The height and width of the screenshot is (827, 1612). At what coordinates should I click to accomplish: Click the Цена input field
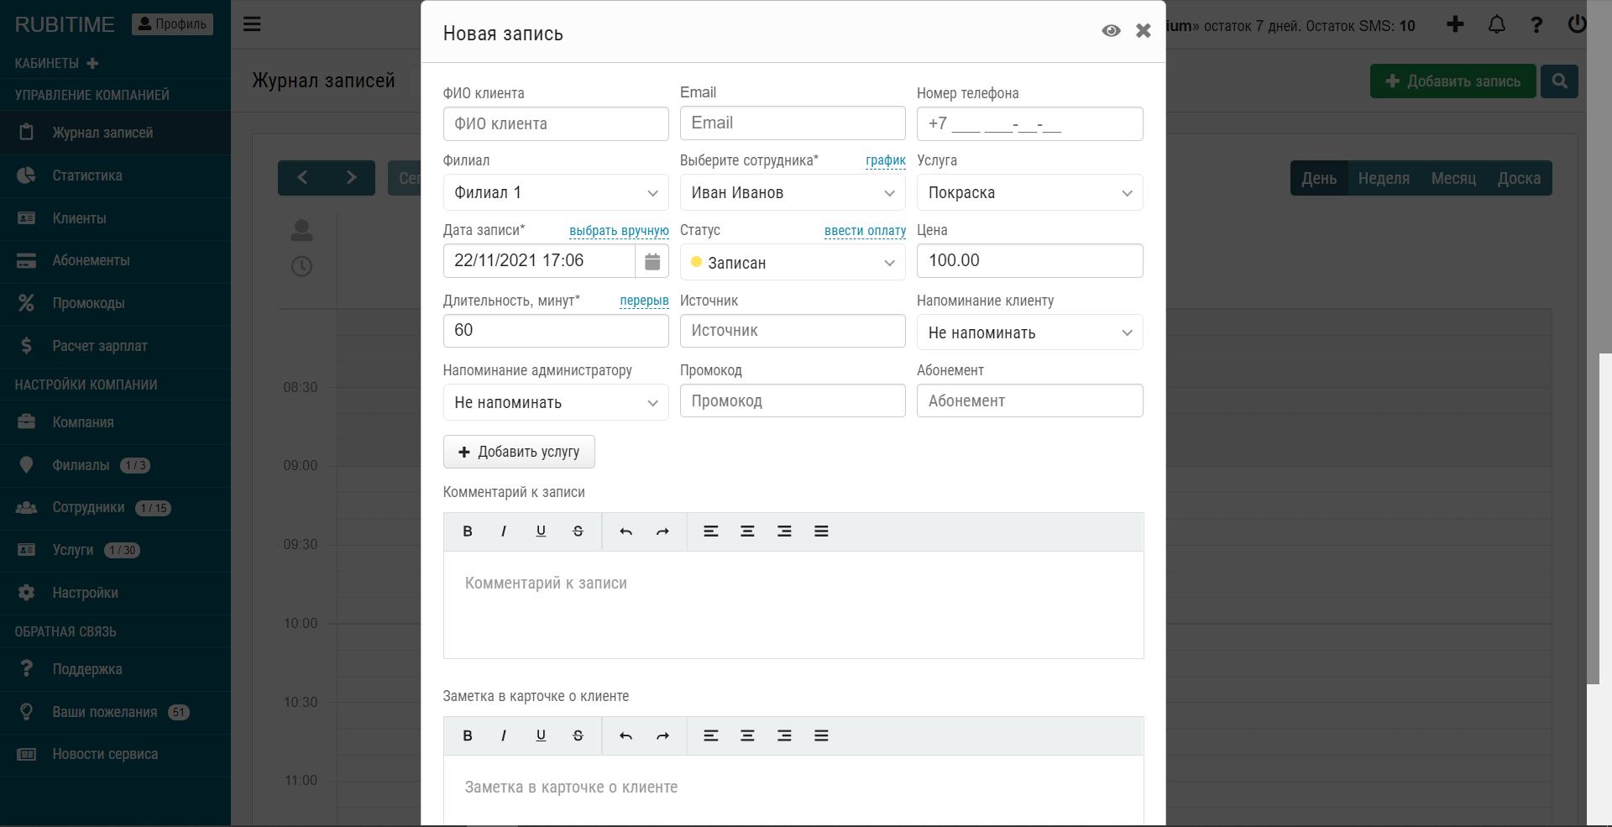(x=1029, y=260)
